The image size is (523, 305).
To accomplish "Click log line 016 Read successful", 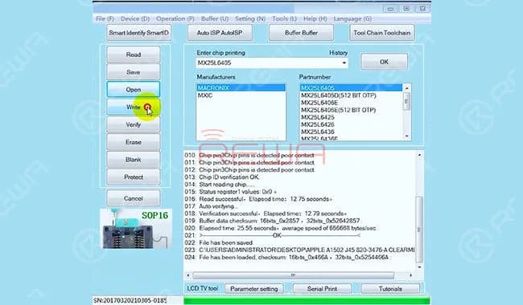I will coord(258,199).
